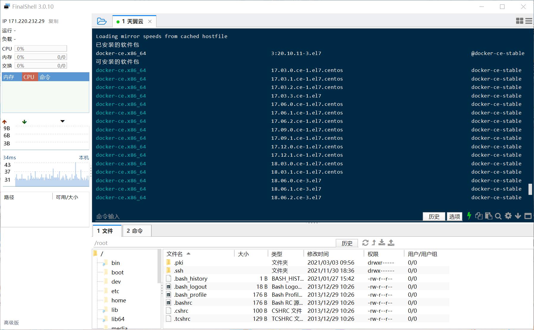The width and height of the screenshot is (534, 330).
Task: Select the dev folder in tree
Action: tap(116, 282)
